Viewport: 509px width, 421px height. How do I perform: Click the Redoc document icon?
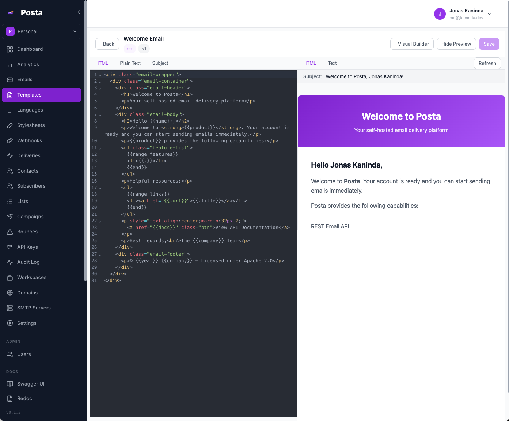10,399
